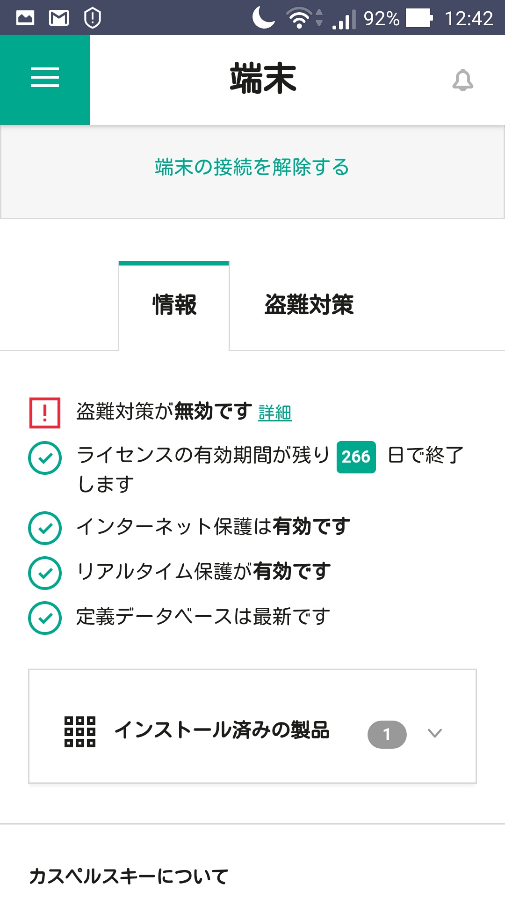Expand the インストール済みの製品 section
The width and height of the screenshot is (505, 899).
[222, 730]
